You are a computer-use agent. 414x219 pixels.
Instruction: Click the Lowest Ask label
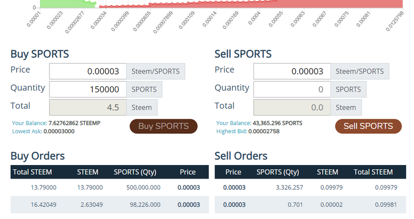pyautogui.click(x=27, y=131)
